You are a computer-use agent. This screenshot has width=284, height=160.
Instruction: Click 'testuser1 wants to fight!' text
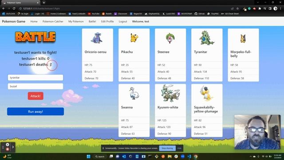pyautogui.click(x=35, y=52)
